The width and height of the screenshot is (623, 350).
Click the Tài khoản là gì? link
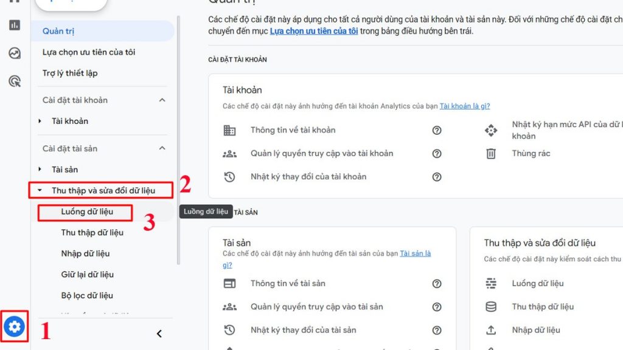coord(465,106)
